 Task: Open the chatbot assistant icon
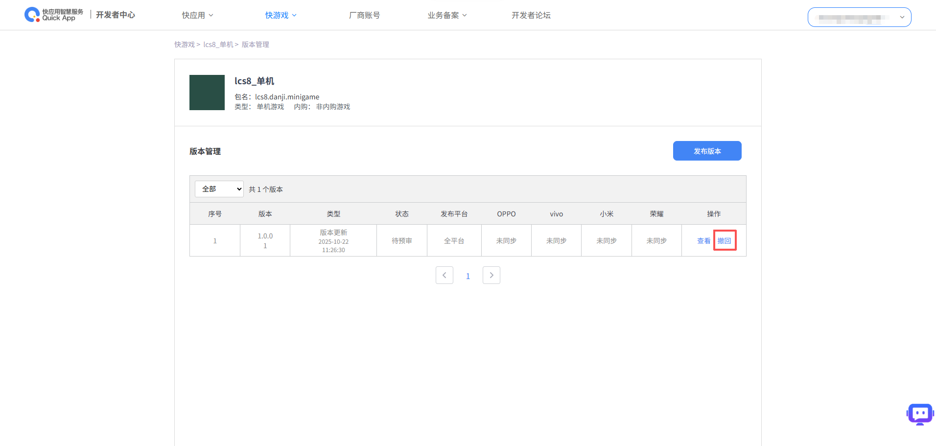click(x=920, y=414)
